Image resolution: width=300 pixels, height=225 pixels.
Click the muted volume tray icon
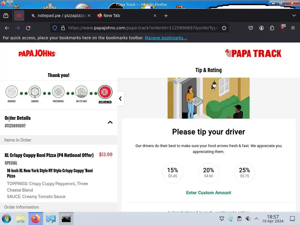click(248, 219)
